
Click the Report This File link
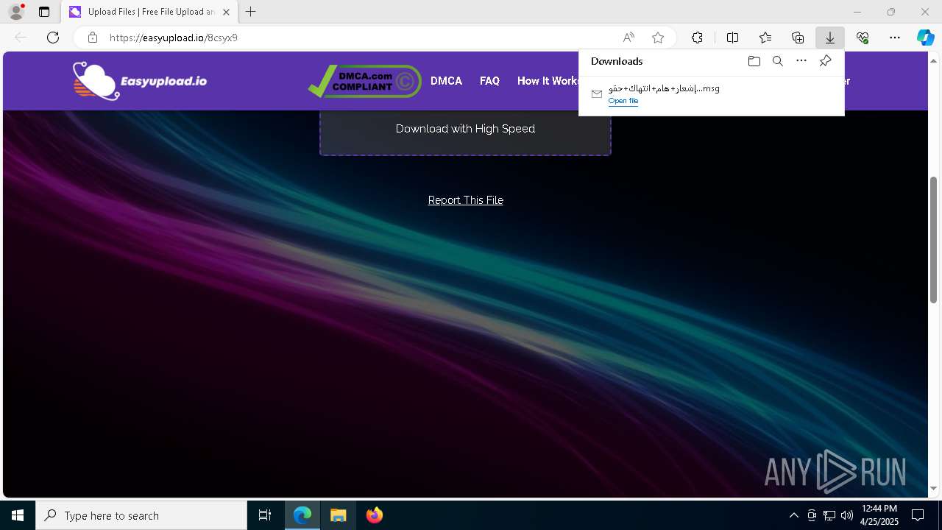465,200
